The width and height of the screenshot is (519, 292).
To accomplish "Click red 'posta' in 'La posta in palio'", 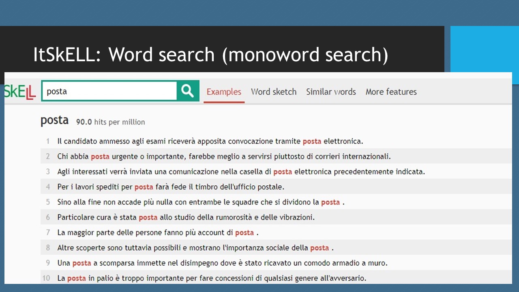I will click(77, 278).
